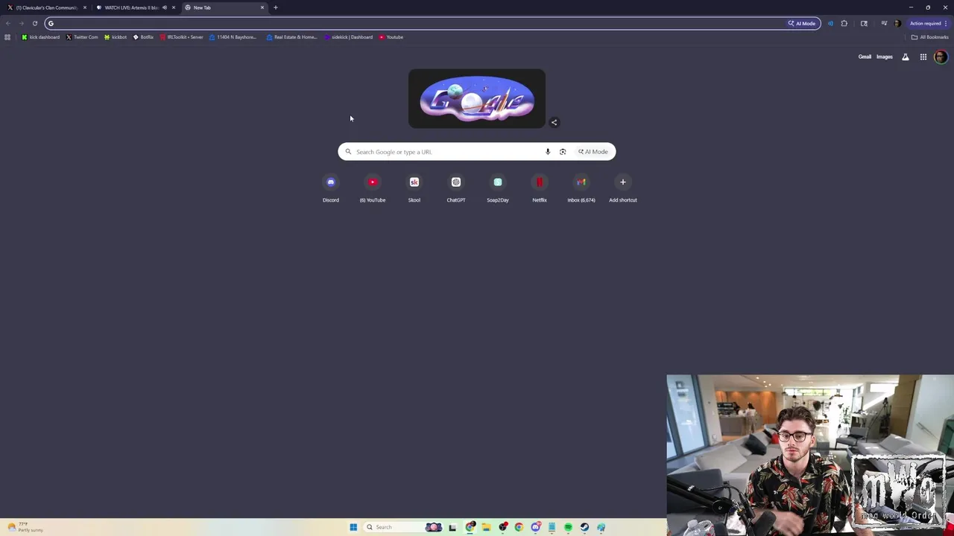Open the Twitter Com bookmark
Image resolution: width=954 pixels, height=536 pixels.
click(82, 37)
